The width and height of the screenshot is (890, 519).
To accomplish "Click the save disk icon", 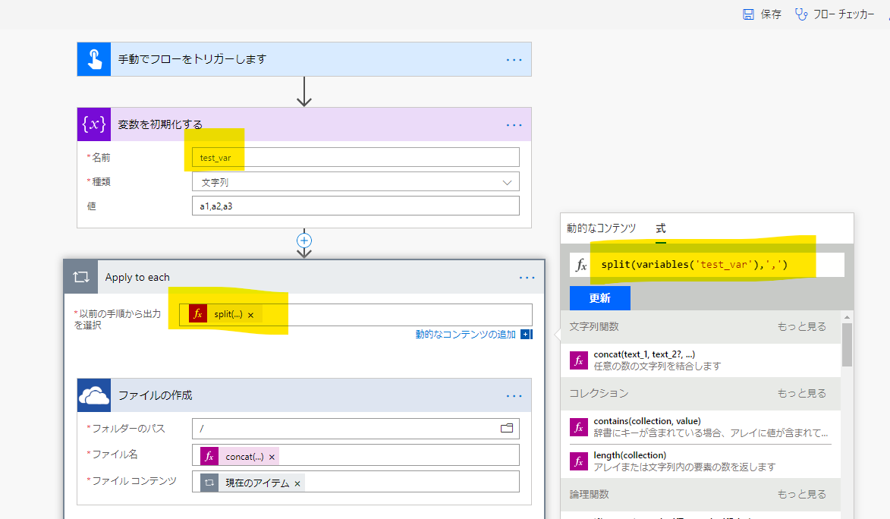I will [x=748, y=14].
